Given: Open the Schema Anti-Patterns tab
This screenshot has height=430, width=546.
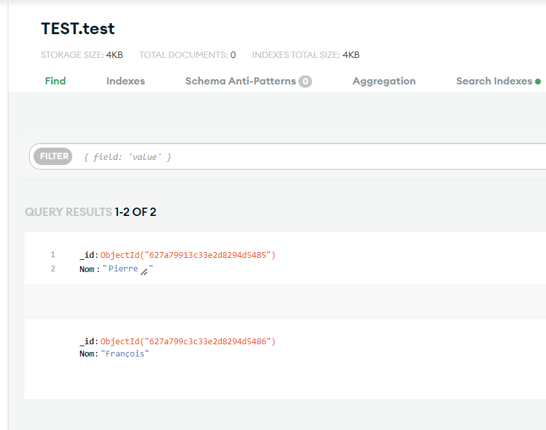Looking at the screenshot, I should pos(240,81).
